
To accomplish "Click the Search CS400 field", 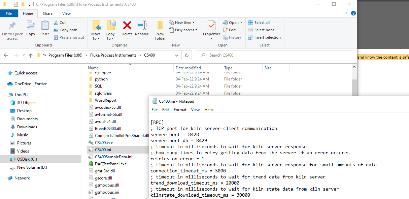I will coord(274,55).
